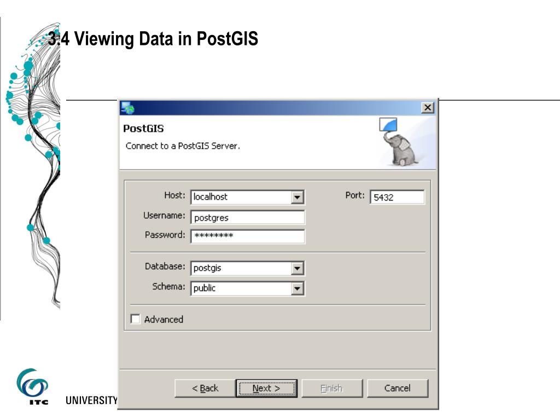560x420 pixels.
Task: Open the Host dropdown arrow
Action: tap(297, 197)
